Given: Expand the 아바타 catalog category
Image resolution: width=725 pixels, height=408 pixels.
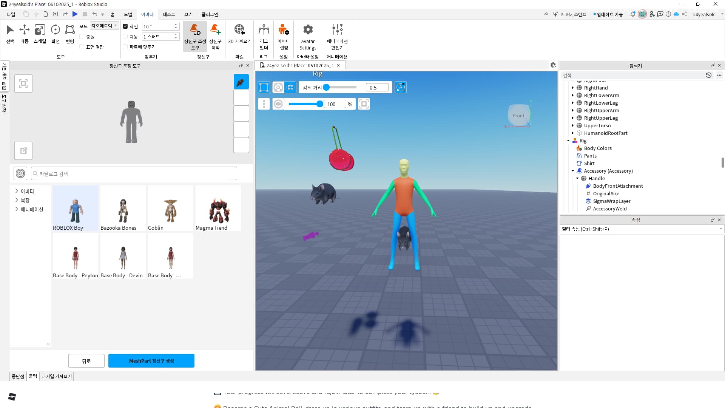Looking at the screenshot, I should pyautogui.click(x=17, y=191).
